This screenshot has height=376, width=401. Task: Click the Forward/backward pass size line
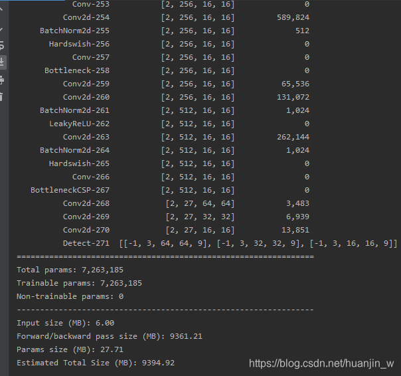point(110,336)
